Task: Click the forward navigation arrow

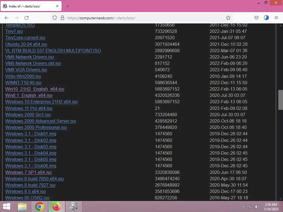Action: pos(17,18)
